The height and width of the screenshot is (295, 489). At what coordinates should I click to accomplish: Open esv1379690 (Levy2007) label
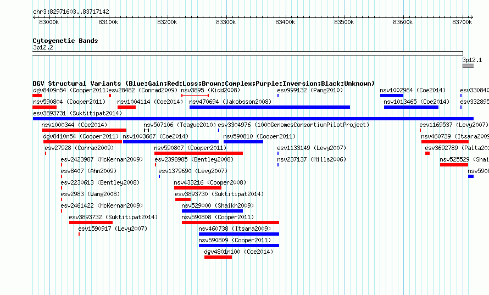click(x=193, y=171)
